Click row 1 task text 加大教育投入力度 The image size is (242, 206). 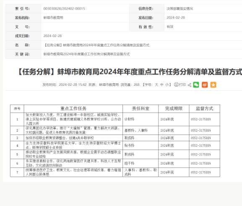[73, 119]
